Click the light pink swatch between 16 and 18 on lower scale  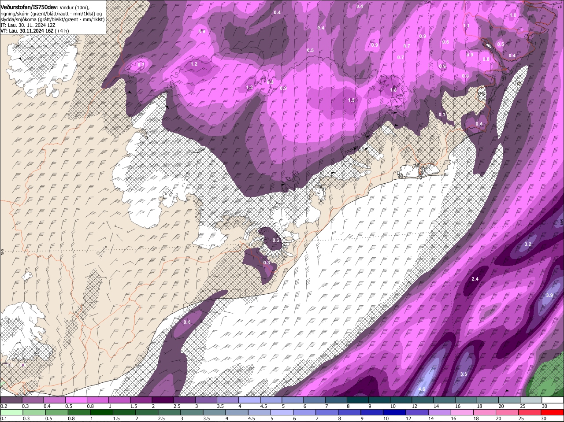click(463, 412)
